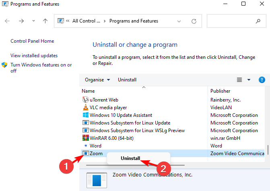Select the Zoom program entry
Image resolution: width=270 pixels, height=191 pixels.
[x=96, y=154]
